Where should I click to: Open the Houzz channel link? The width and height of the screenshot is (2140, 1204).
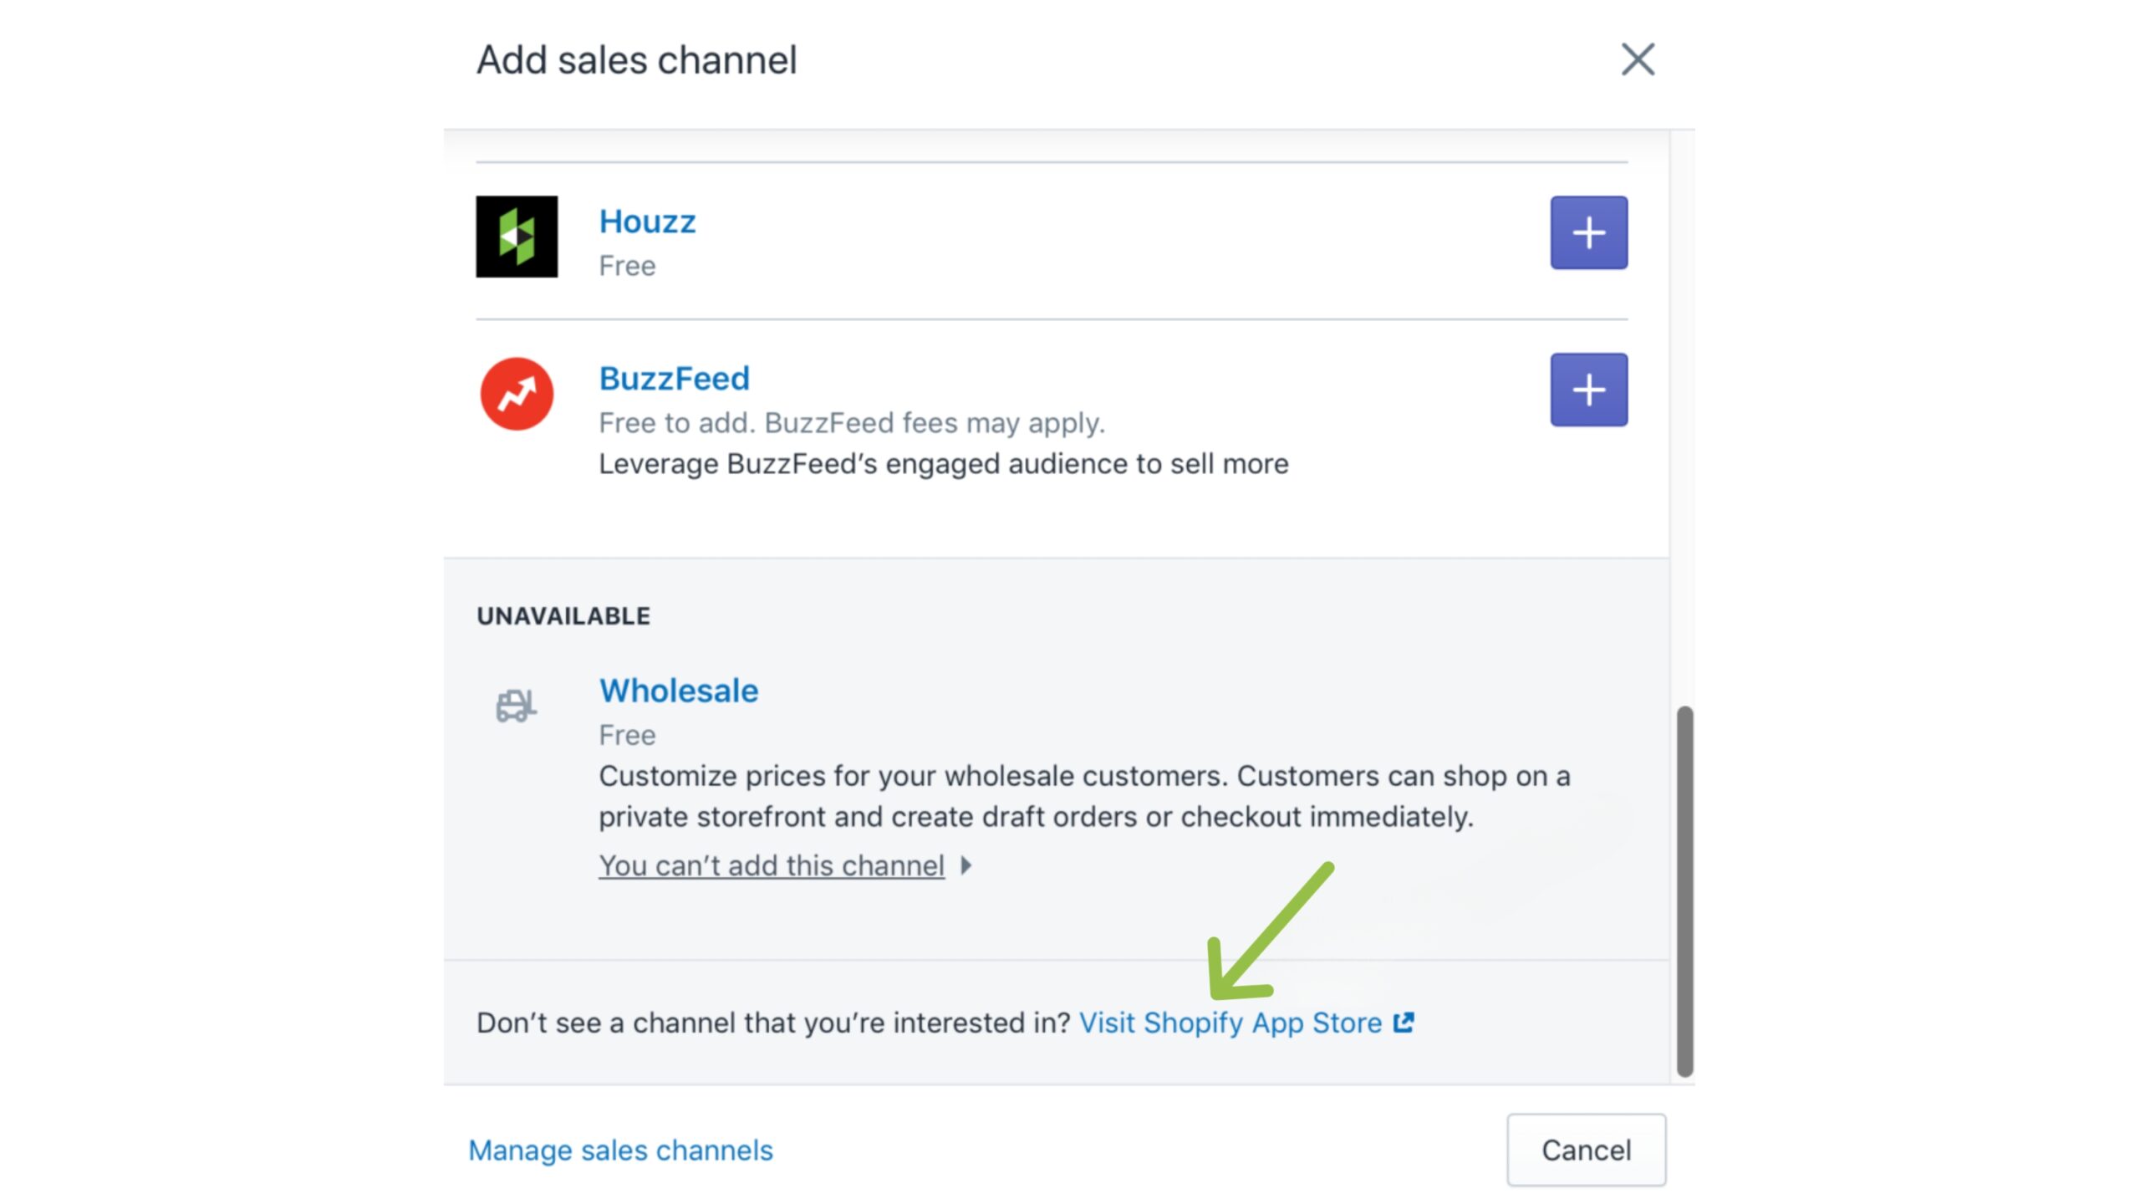click(x=647, y=222)
